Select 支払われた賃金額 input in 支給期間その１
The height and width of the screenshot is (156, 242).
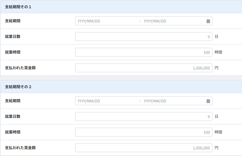tap(144, 68)
